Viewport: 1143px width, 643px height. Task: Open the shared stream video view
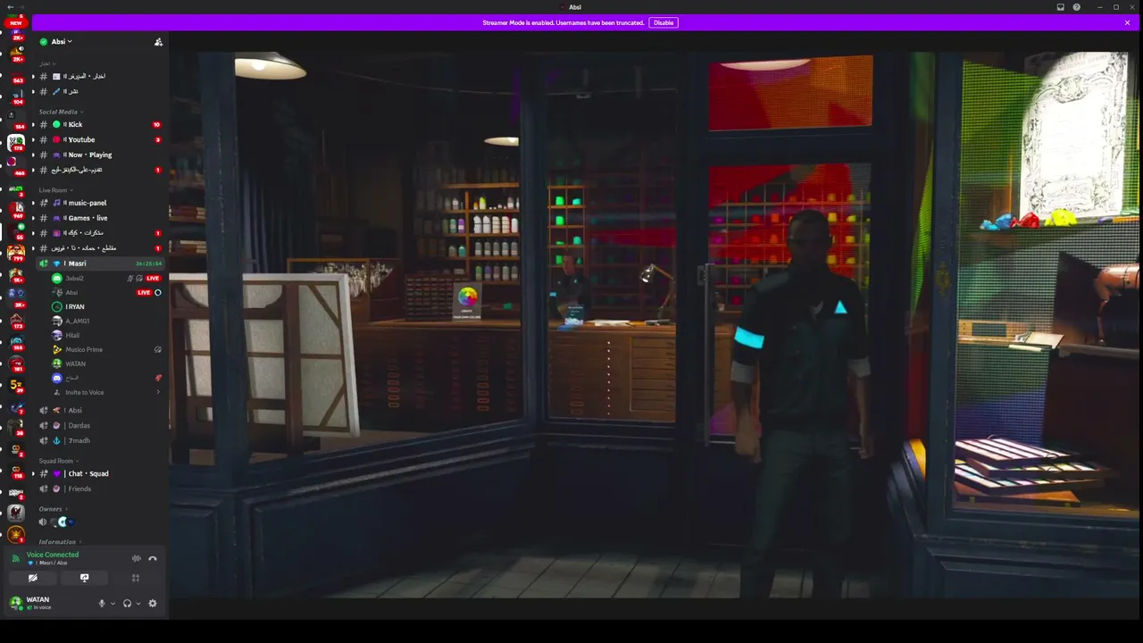(655, 324)
